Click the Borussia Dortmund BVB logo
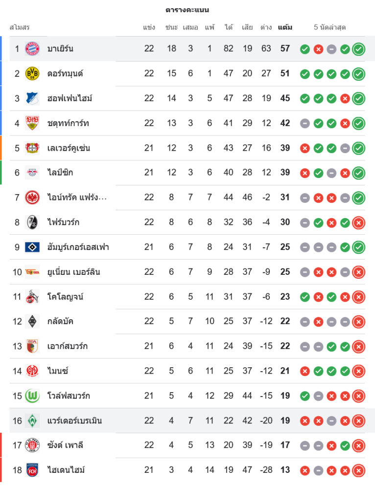 point(32,73)
